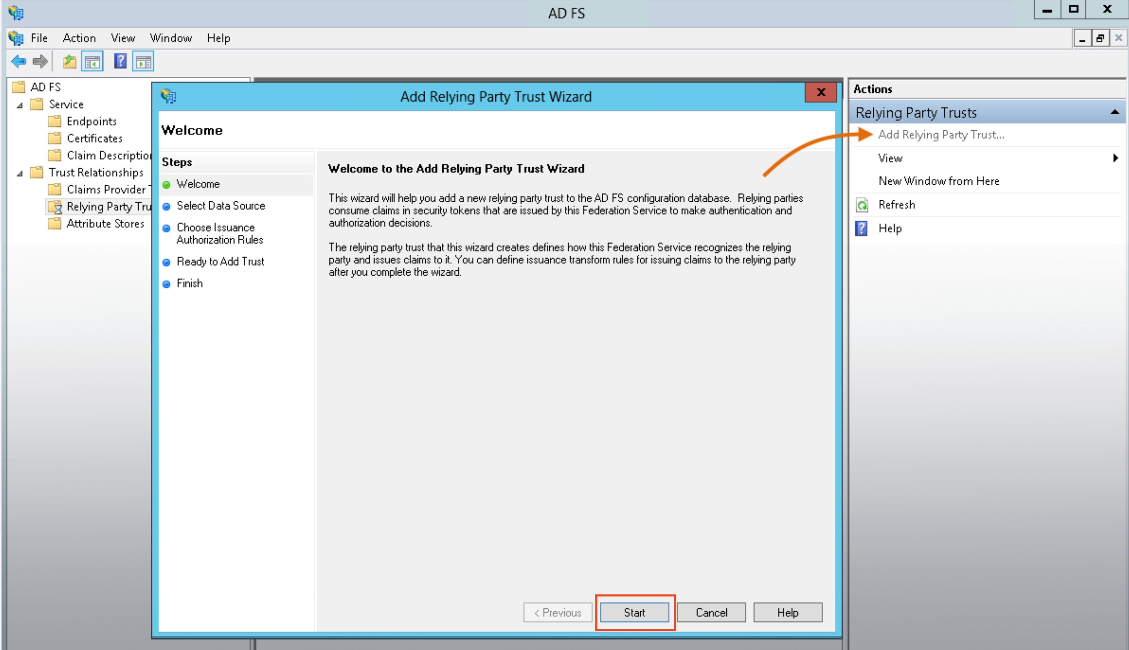Select the Service tree node label
Screen dimensions: 1129x650
pos(66,104)
